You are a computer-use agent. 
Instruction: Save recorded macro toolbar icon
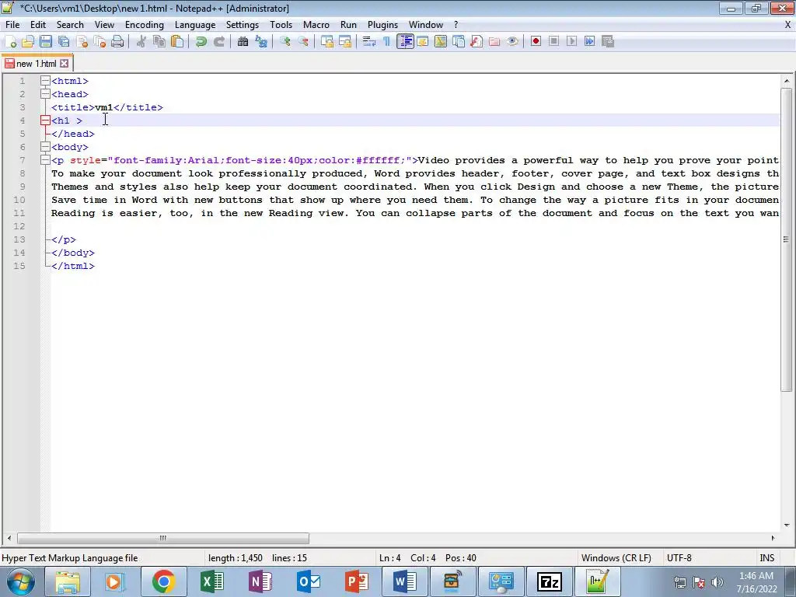[x=608, y=42]
